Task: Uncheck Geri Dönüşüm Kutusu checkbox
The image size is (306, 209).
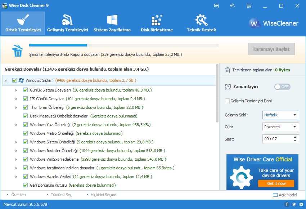Action: [x=25, y=185]
